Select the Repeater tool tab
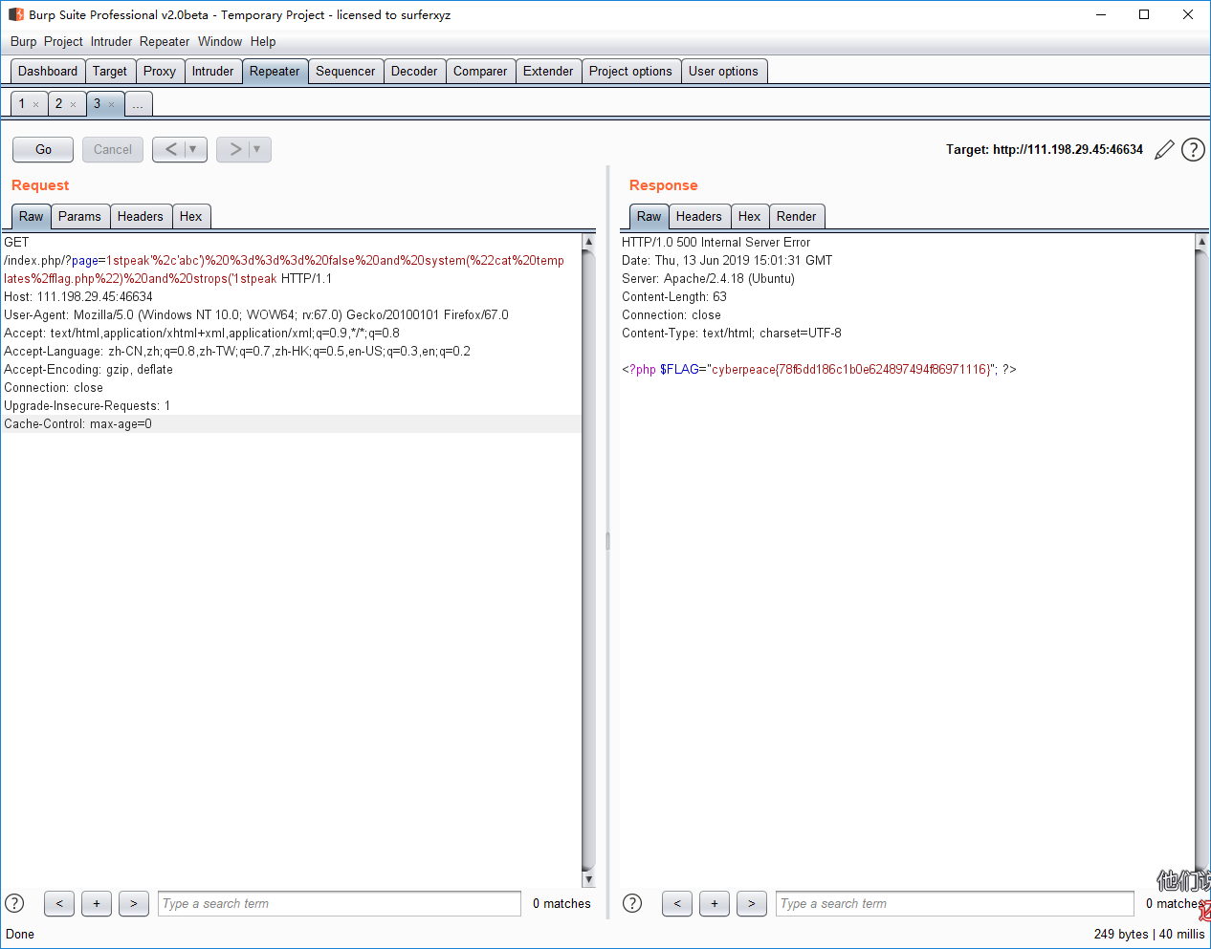1211x949 pixels. coord(275,71)
